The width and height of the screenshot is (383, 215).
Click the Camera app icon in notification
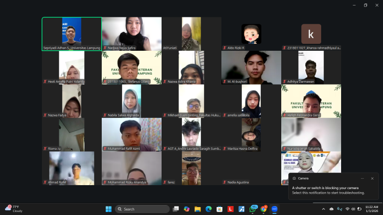click(294, 179)
